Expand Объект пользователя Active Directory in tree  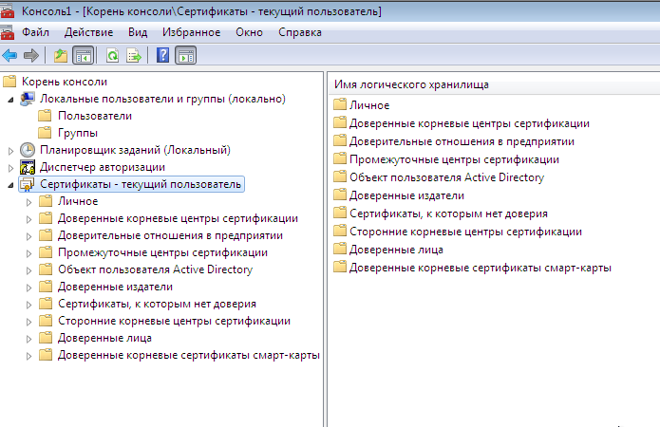tap(28, 271)
